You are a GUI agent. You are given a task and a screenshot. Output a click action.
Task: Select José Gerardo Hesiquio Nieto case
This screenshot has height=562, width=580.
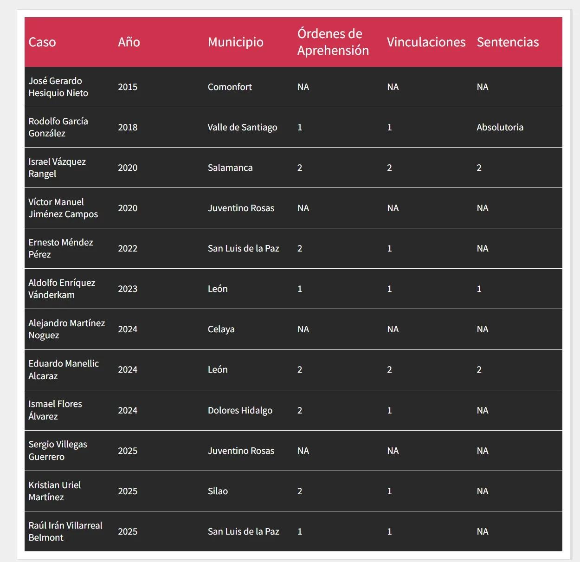pyautogui.click(x=58, y=87)
